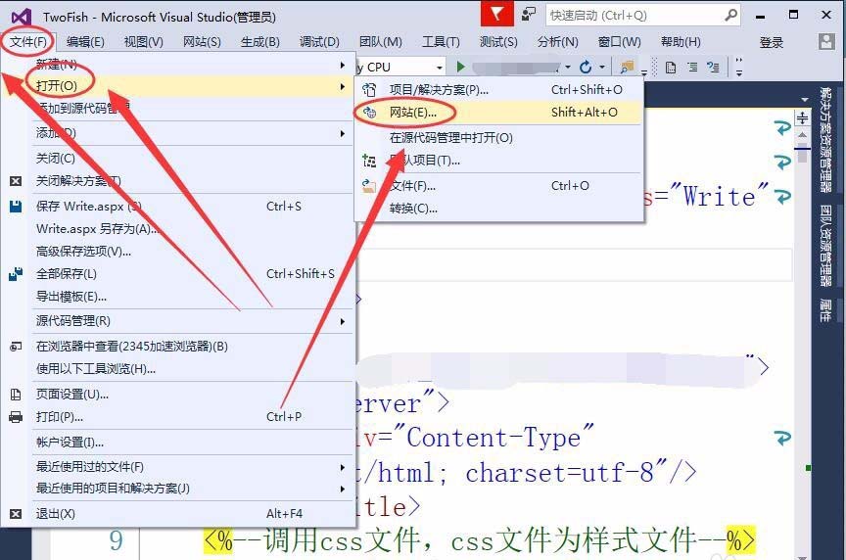Open the Analyze (分析) menu
This screenshot has width=846, height=560.
coord(557,41)
